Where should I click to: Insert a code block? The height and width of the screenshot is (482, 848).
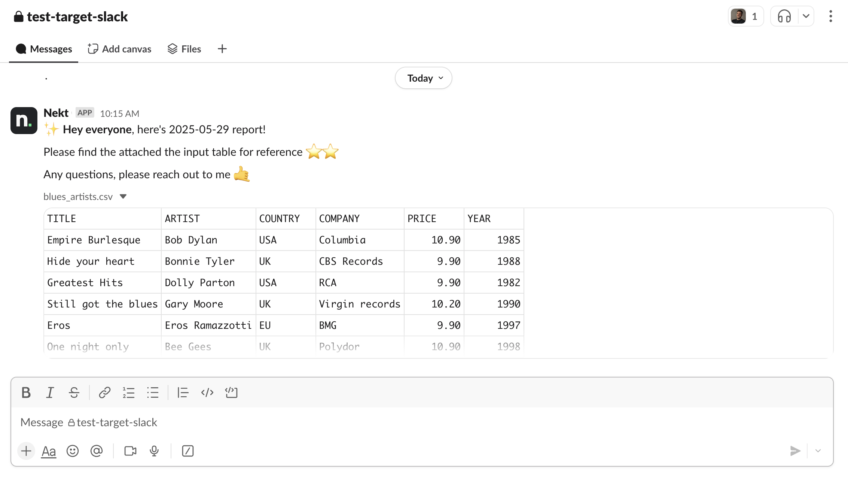coord(231,392)
